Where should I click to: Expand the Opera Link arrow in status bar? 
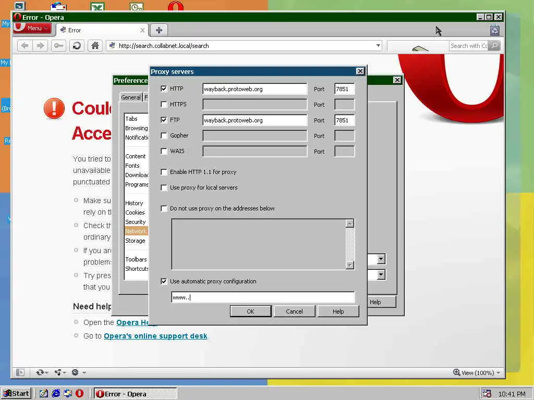tap(47, 372)
